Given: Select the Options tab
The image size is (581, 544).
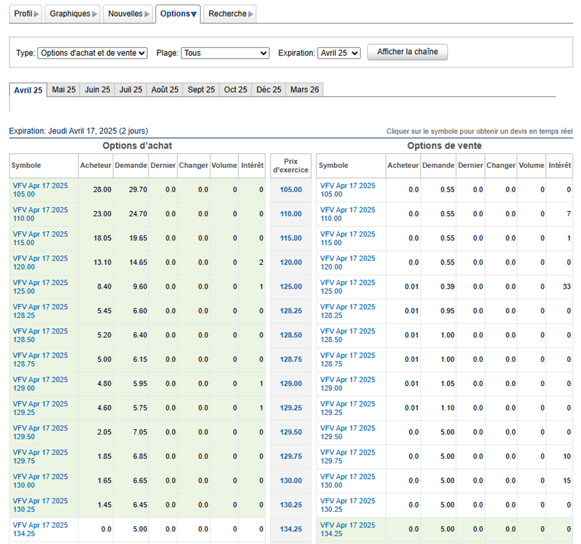Looking at the screenshot, I should pos(178,14).
